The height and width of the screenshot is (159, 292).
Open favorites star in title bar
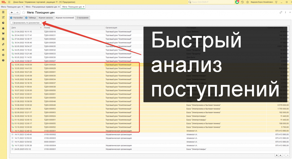(248, 2)
